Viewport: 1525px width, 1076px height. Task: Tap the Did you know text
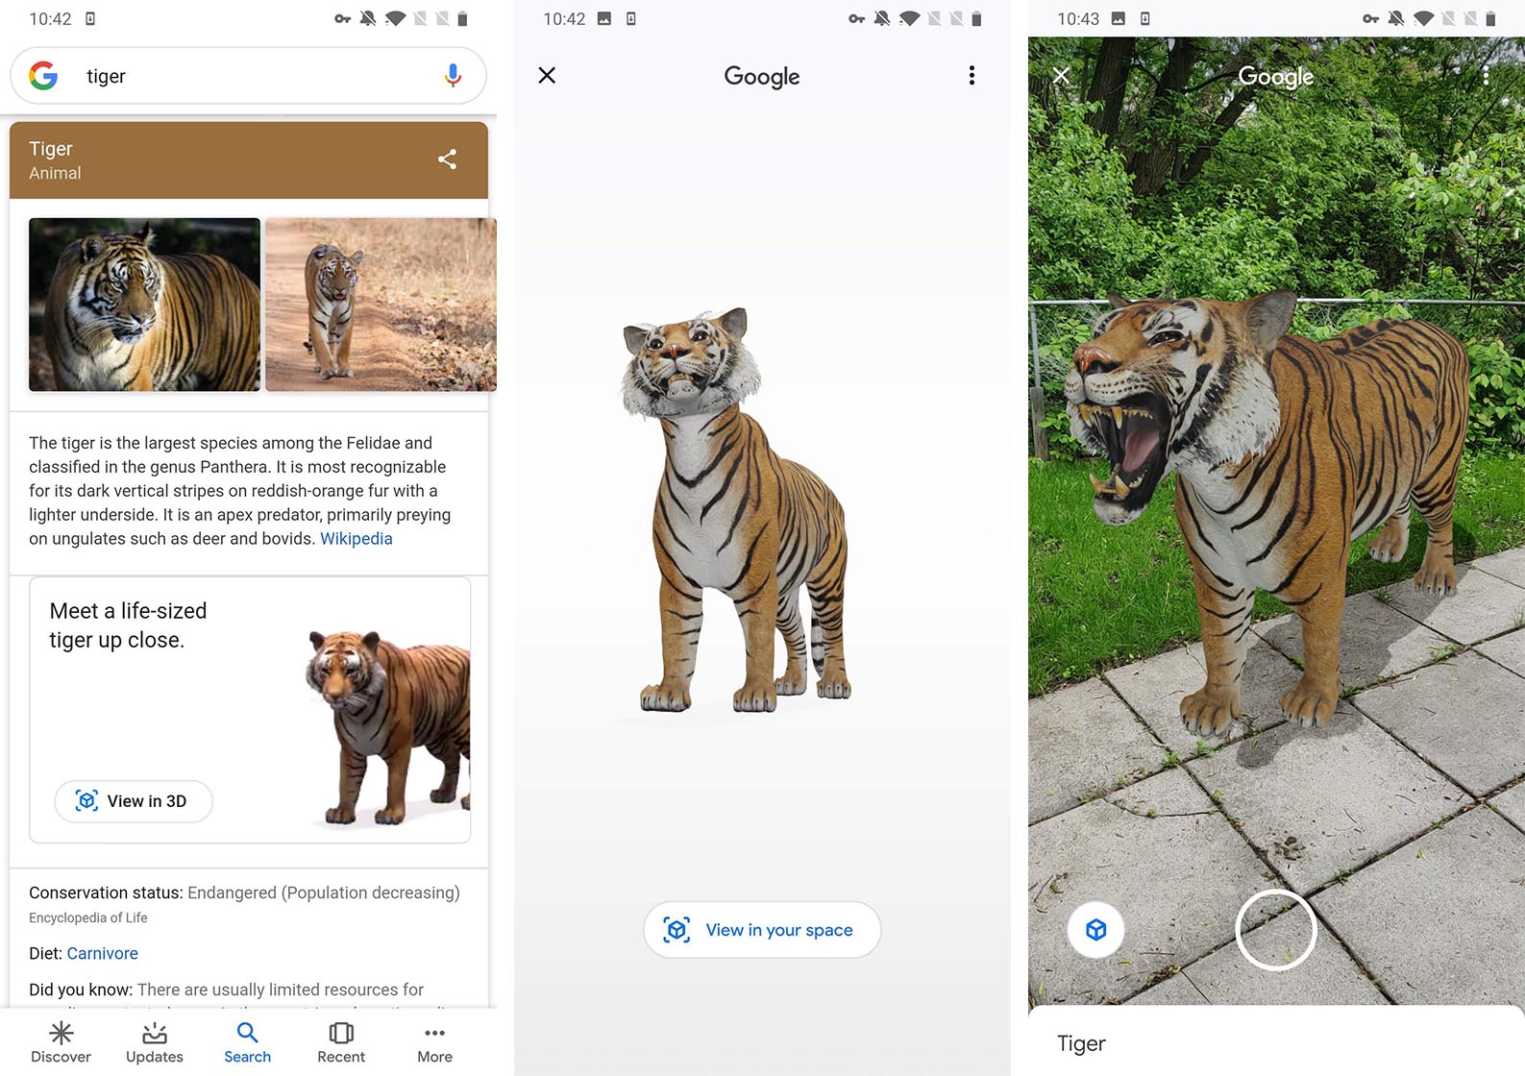[226, 990]
